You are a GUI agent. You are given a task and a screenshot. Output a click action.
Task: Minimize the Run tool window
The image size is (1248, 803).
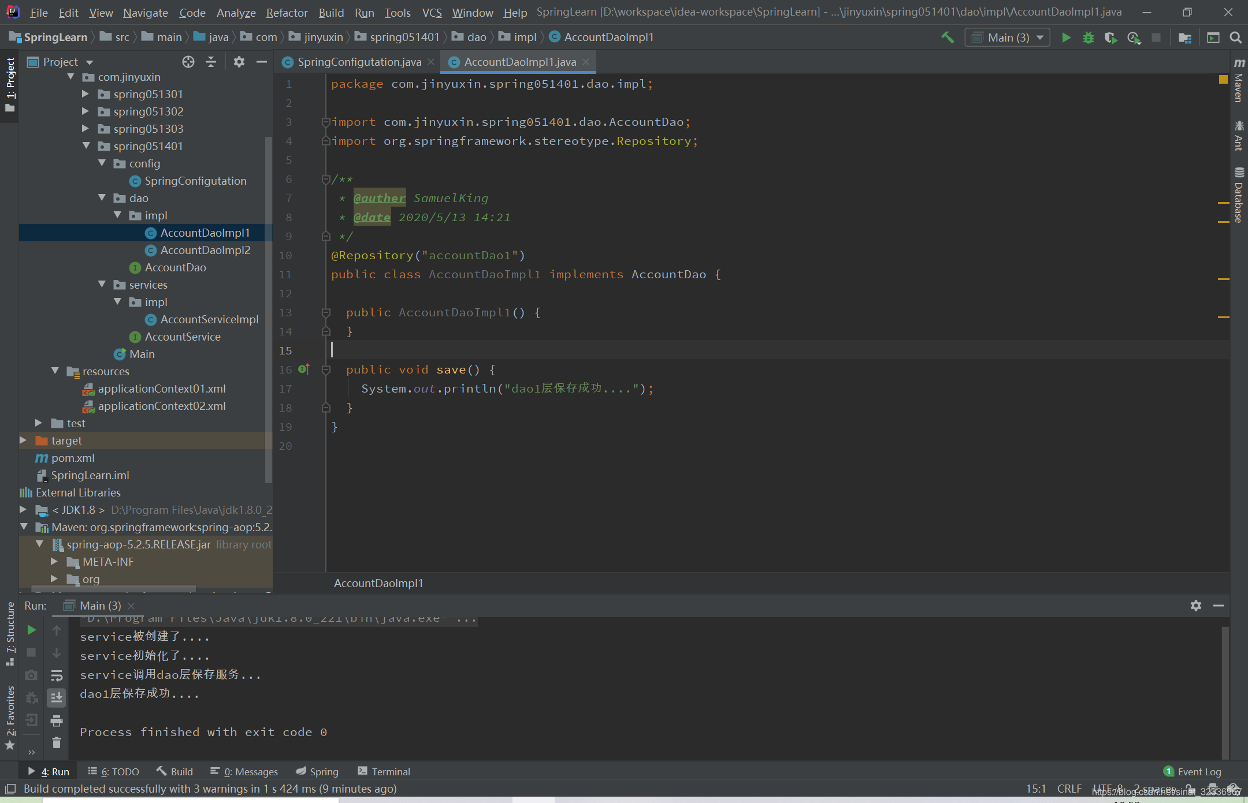[x=1219, y=606]
